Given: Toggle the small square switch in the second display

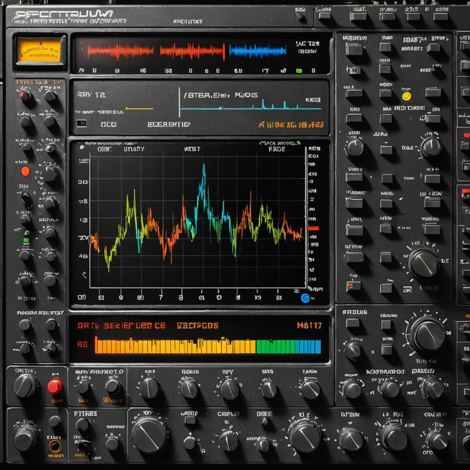Looking at the screenshot, I should tap(81, 123).
